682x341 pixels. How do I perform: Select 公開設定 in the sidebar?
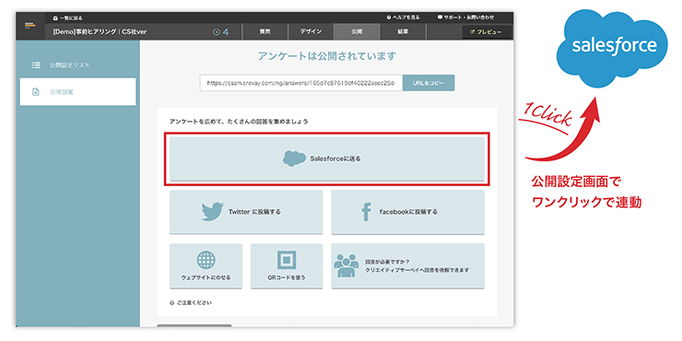click(77, 92)
